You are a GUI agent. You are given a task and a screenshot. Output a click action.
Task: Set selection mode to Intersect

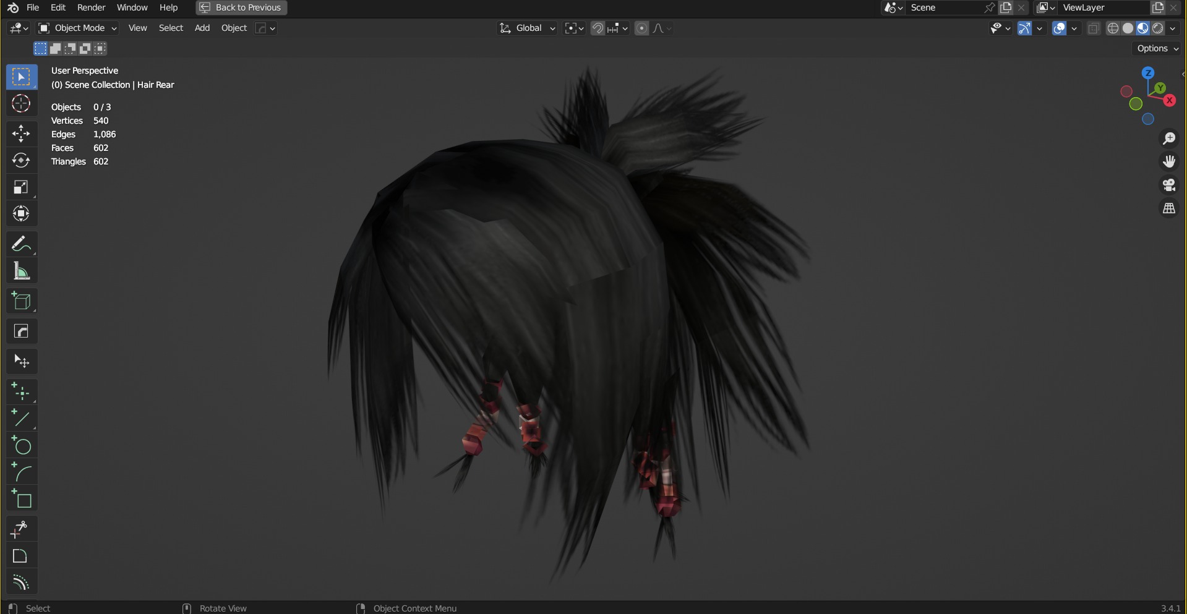100,48
